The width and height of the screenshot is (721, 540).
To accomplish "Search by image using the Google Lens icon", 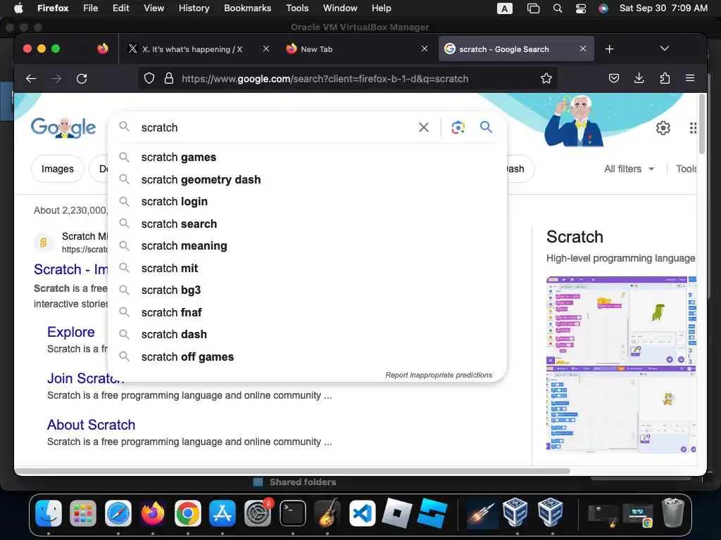I will (x=458, y=127).
